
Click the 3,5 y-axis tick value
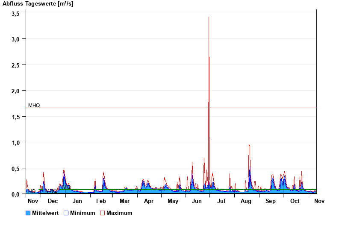coord(15,13)
